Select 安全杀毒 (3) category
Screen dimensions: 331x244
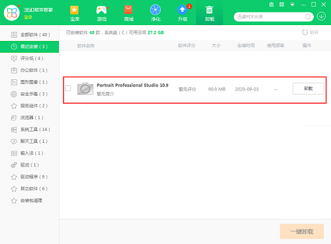coord(30,94)
